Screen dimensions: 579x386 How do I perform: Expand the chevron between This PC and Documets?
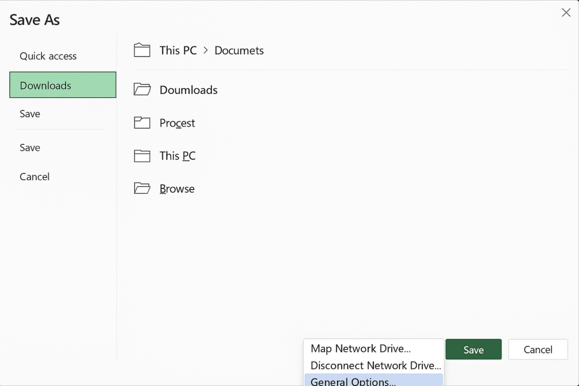click(206, 50)
